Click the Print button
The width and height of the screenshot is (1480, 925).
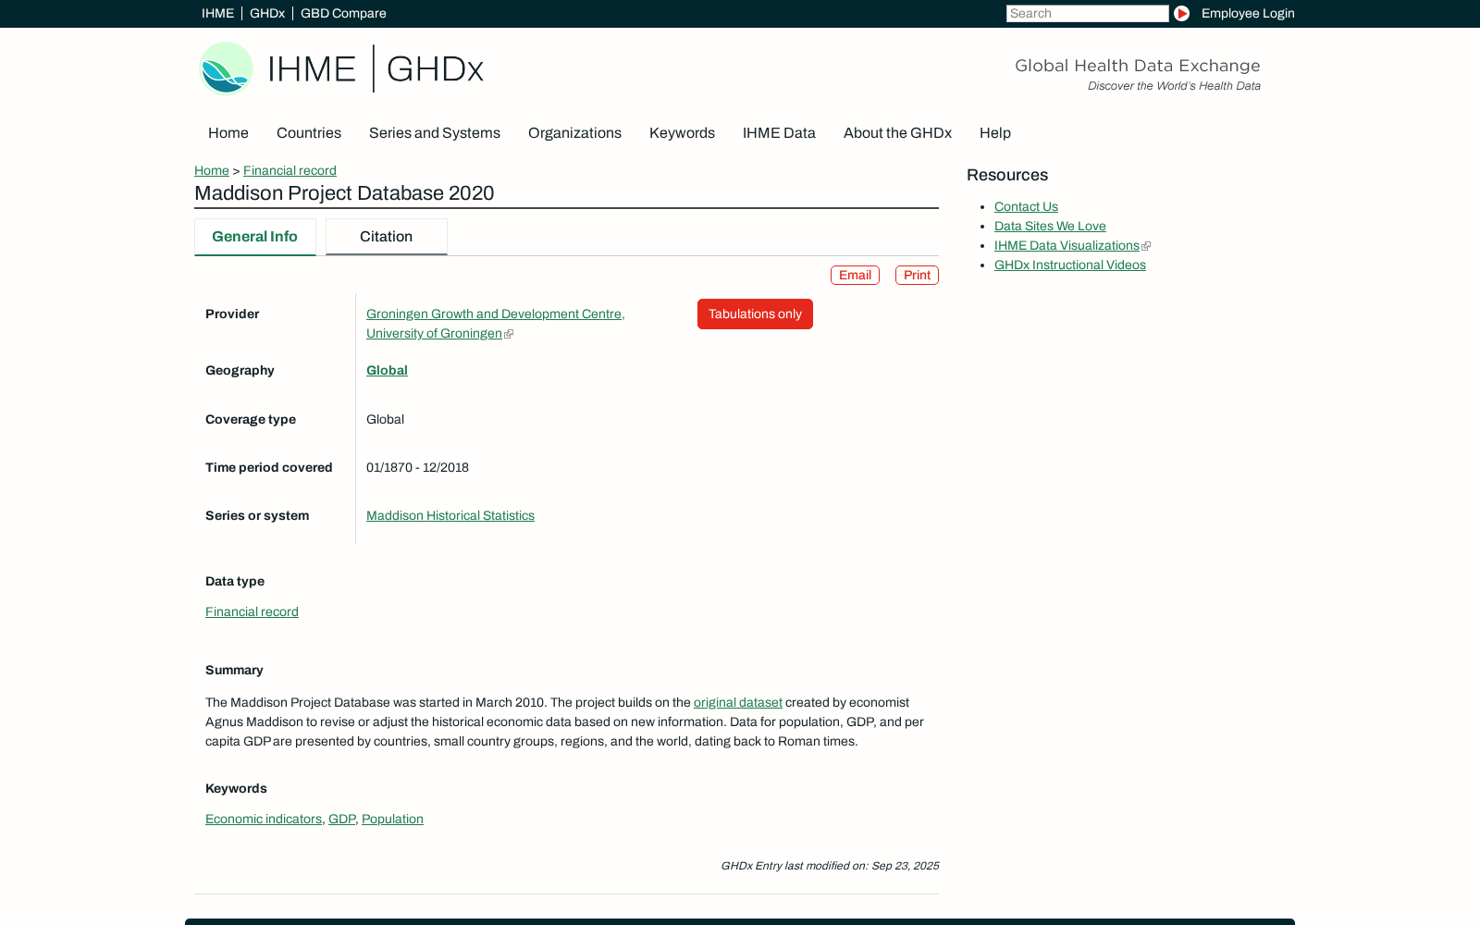(x=917, y=276)
